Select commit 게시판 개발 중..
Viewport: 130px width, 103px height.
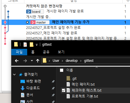pos(38,17)
